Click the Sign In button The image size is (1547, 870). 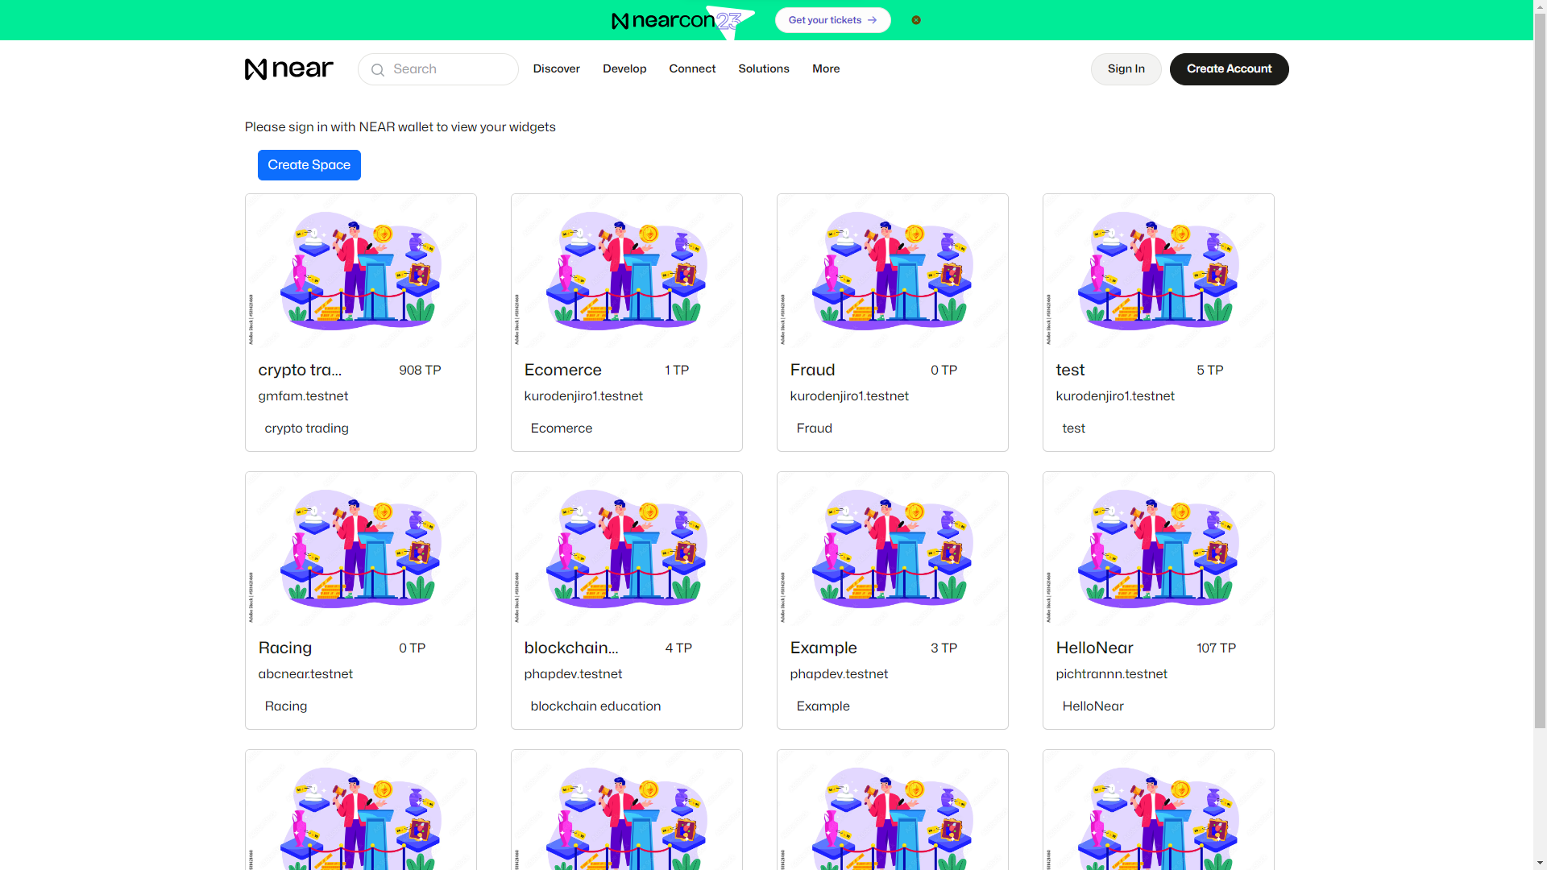click(x=1126, y=69)
